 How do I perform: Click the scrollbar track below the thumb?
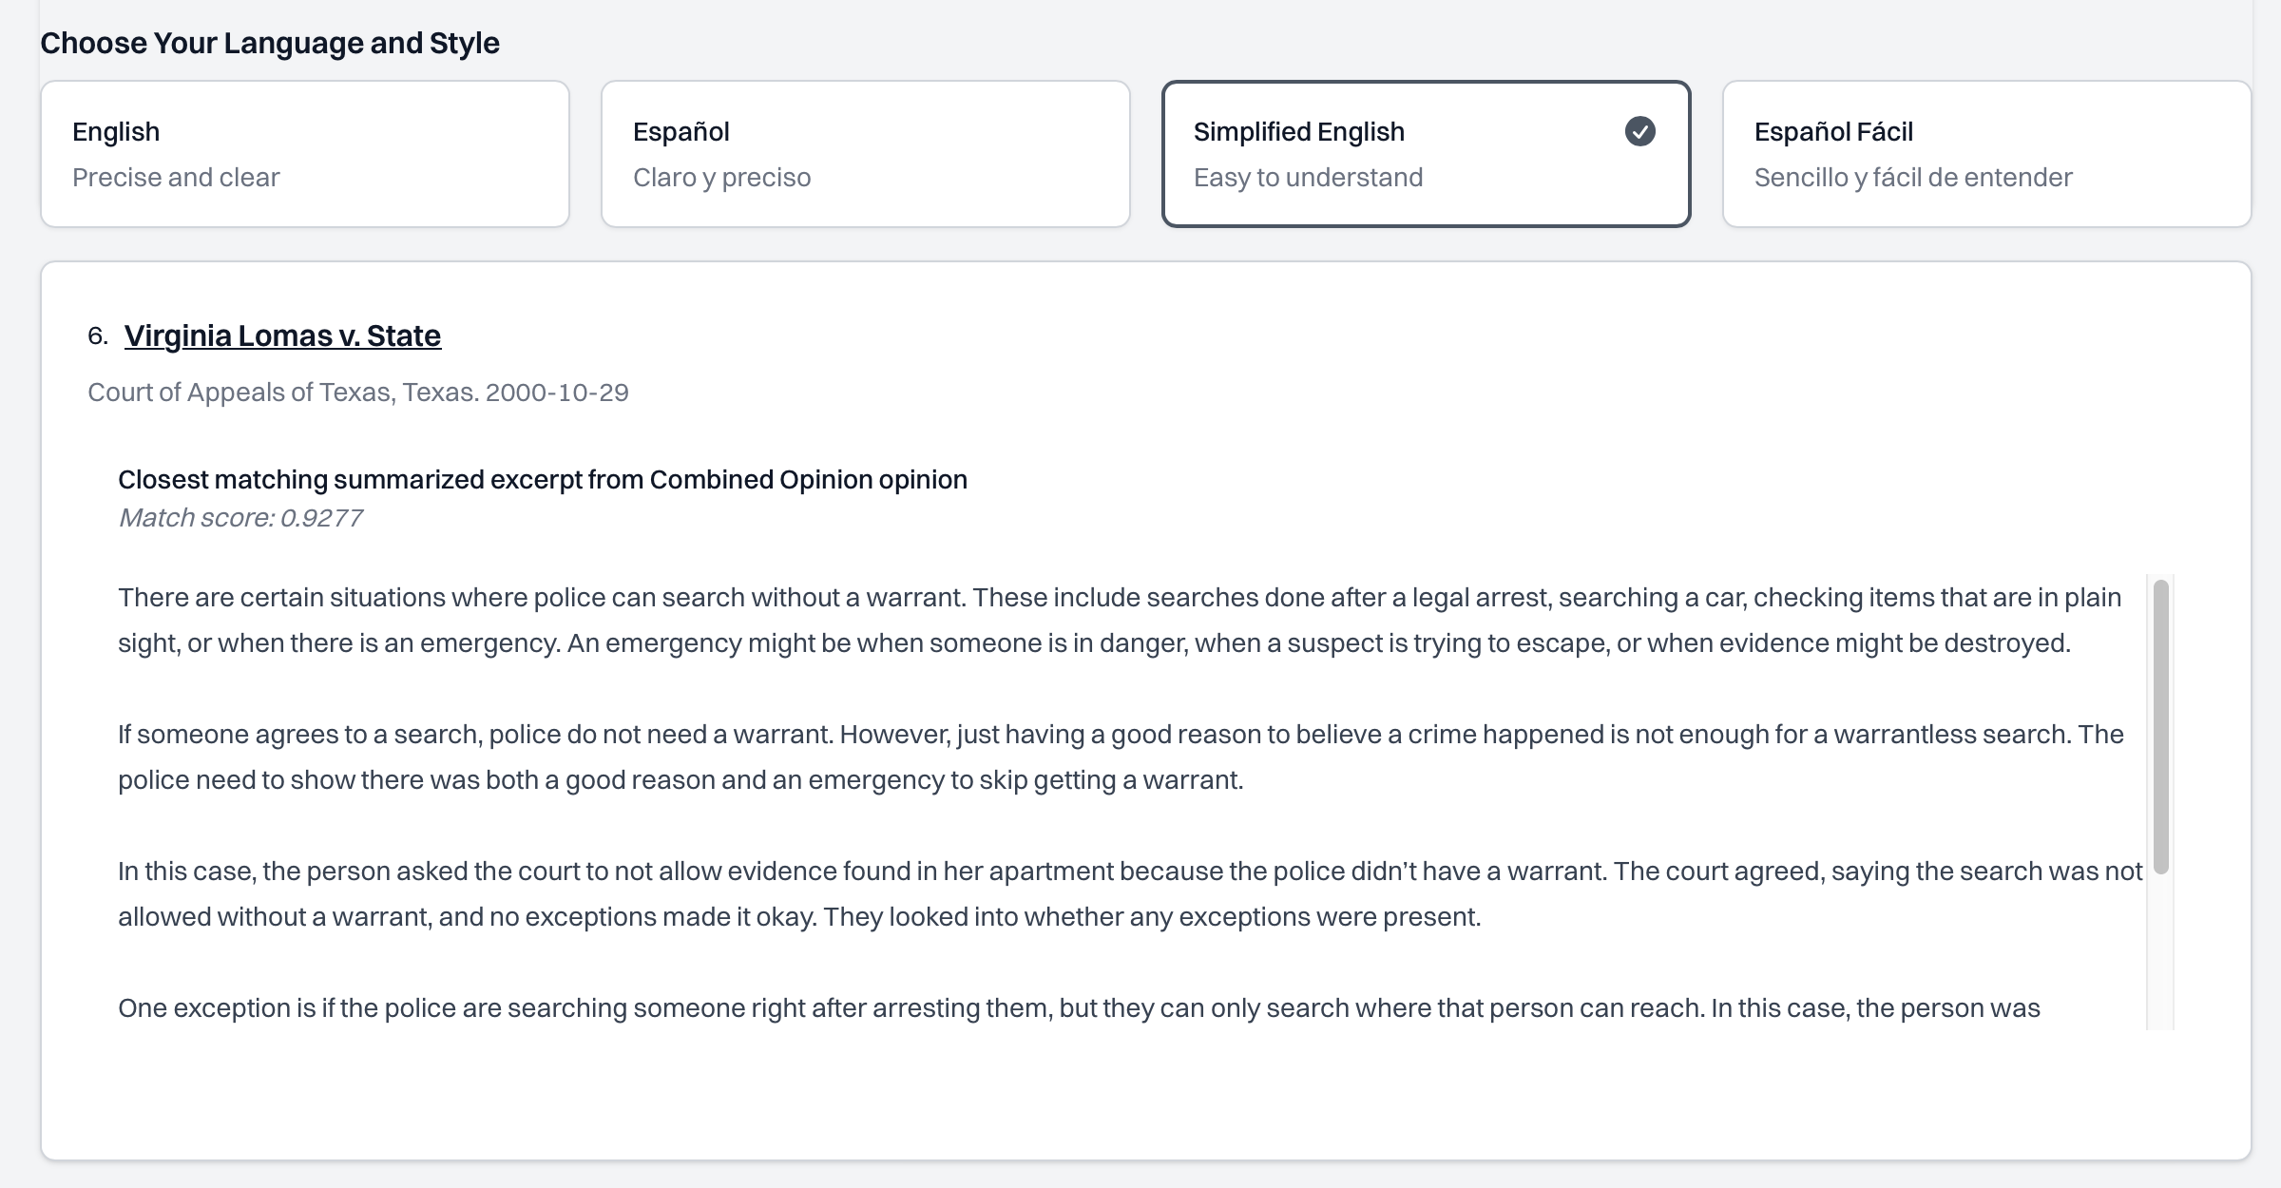2160,950
